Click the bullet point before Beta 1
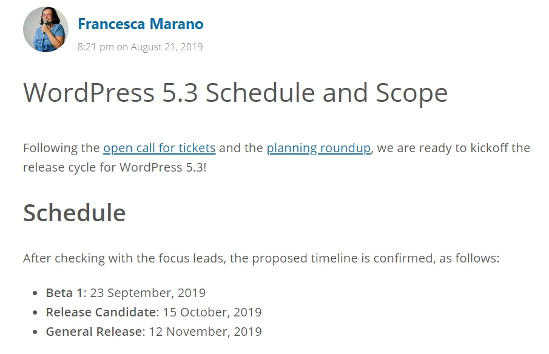The width and height of the screenshot is (549, 354). [35, 293]
